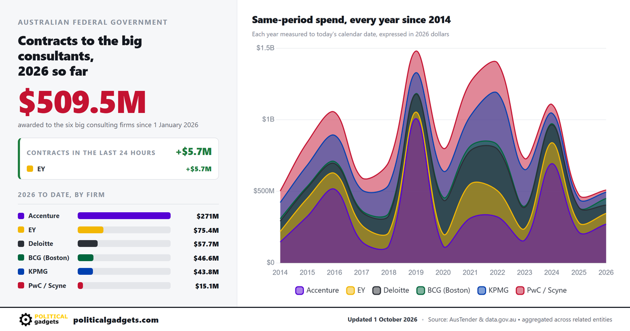The width and height of the screenshot is (630, 331).
Task: Click the EY +$5.7M amount in card
Action: 198,169
